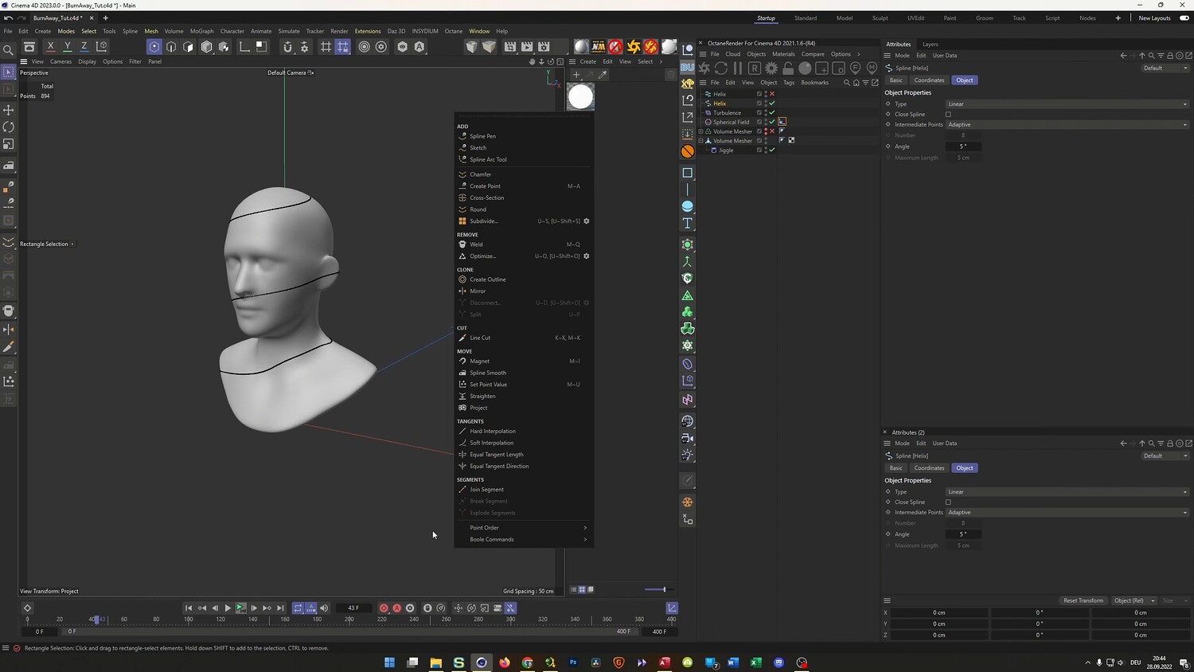The height and width of the screenshot is (672, 1194).
Task: Open Firefox from the taskbar
Action: tap(505, 662)
